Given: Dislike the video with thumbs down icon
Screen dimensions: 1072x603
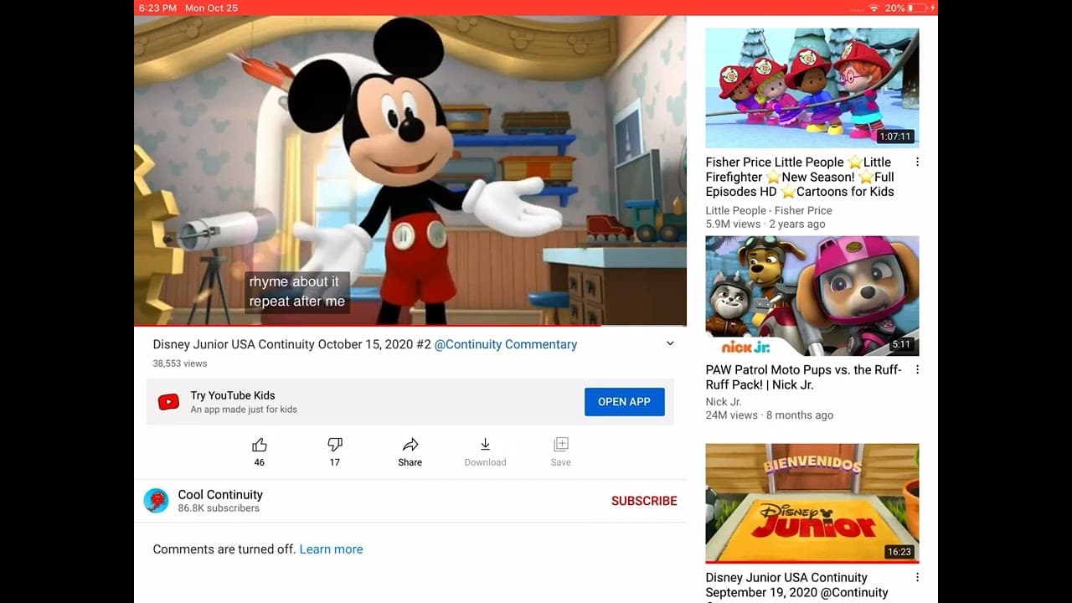Looking at the screenshot, I should pyautogui.click(x=335, y=445).
